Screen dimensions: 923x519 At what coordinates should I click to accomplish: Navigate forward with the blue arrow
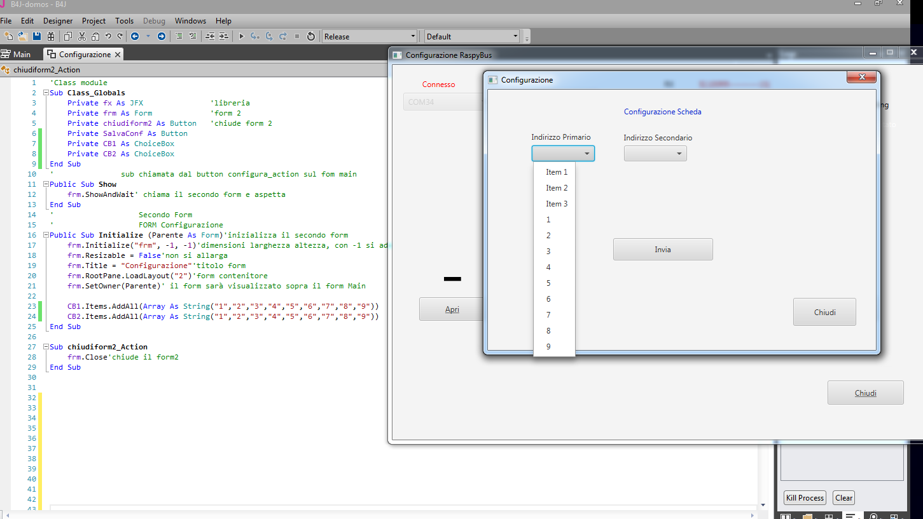click(x=162, y=36)
